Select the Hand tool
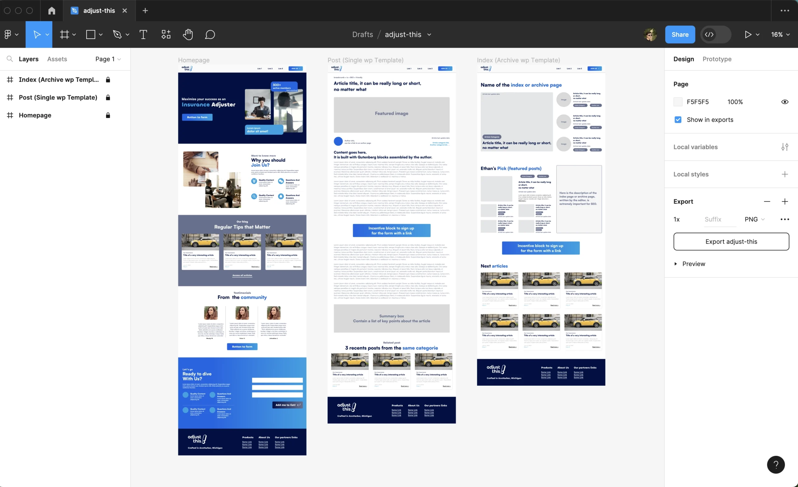 click(188, 35)
